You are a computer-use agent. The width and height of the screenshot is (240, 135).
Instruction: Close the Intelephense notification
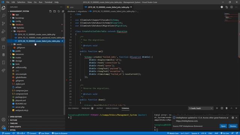[236, 118]
